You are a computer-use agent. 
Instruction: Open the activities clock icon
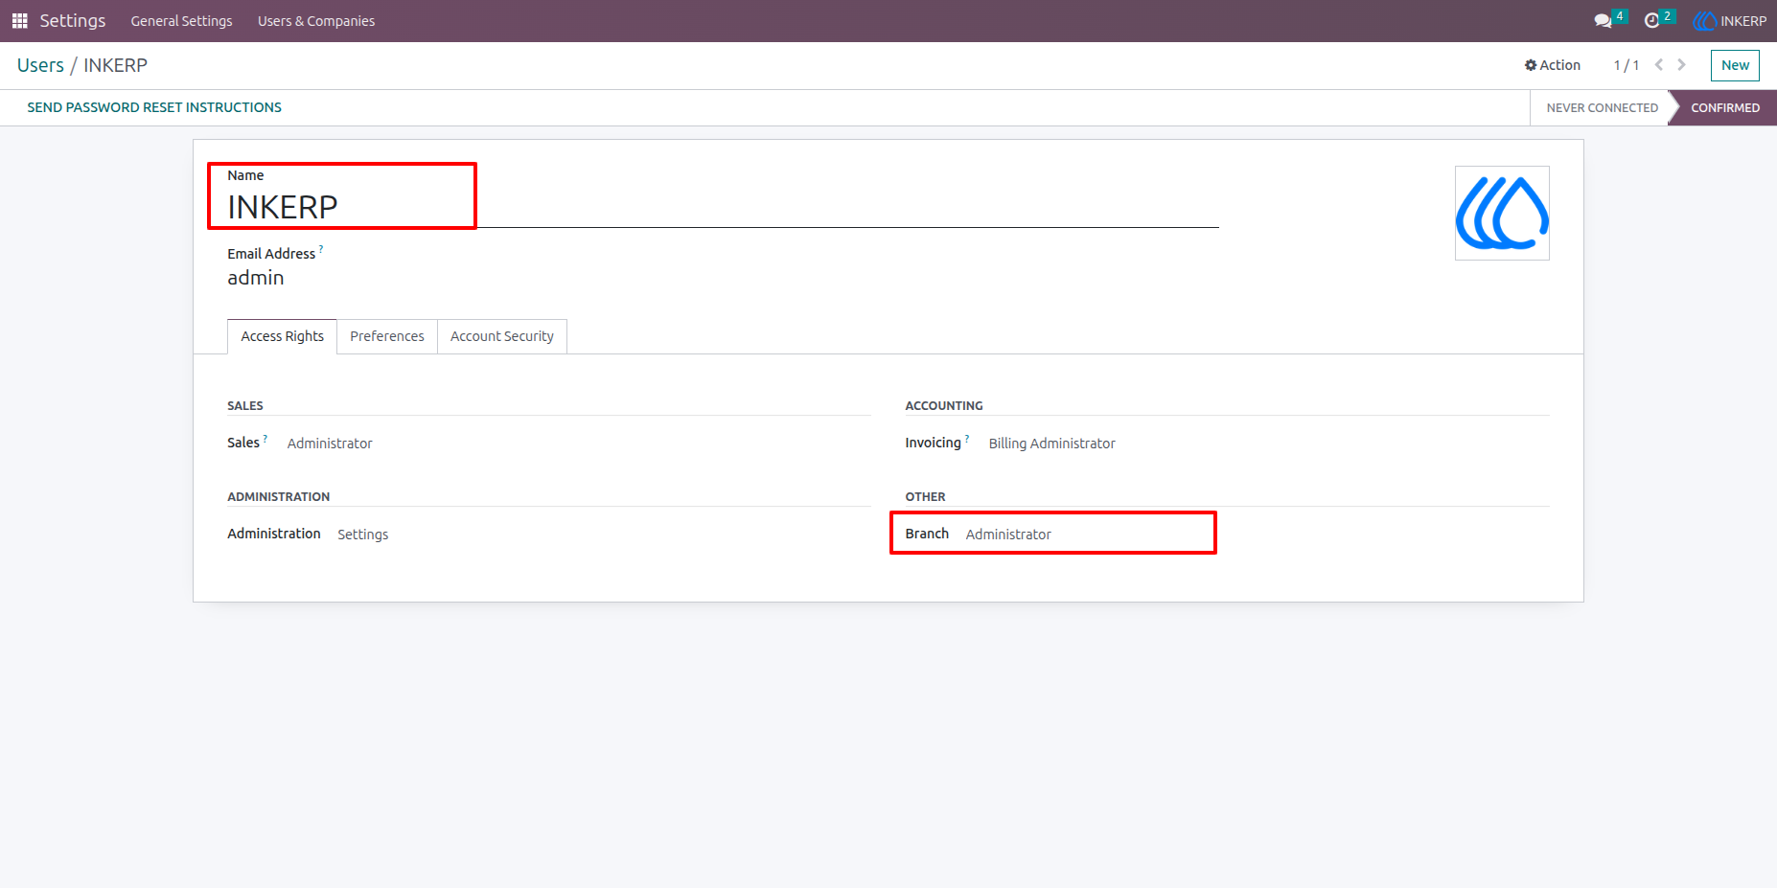1651,21
